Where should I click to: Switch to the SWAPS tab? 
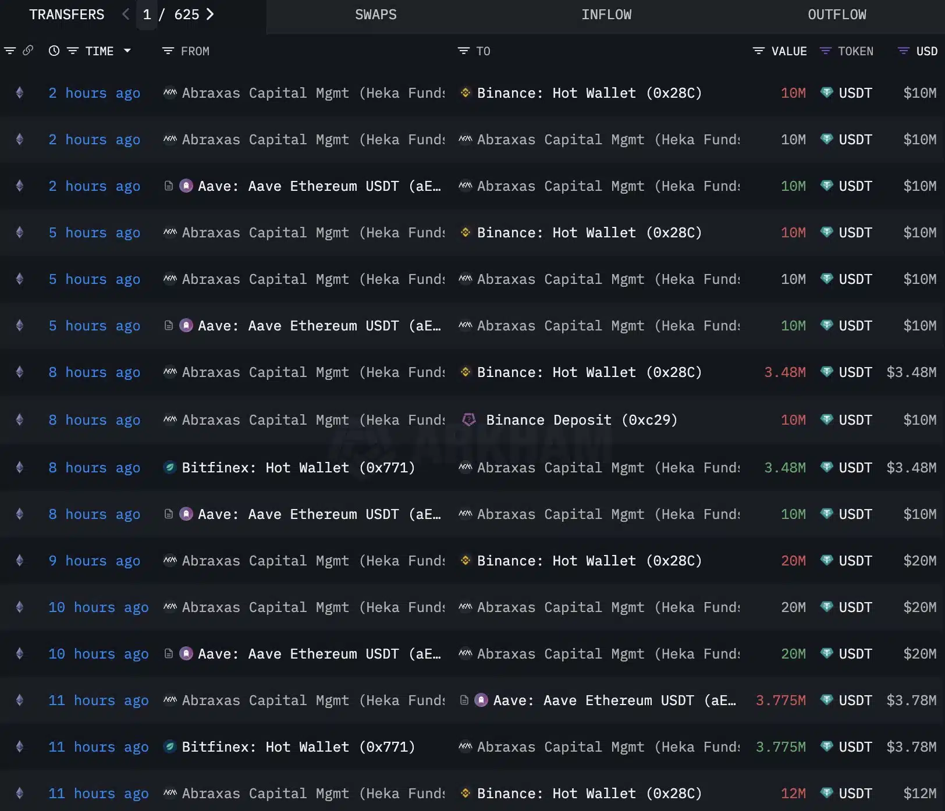376,15
